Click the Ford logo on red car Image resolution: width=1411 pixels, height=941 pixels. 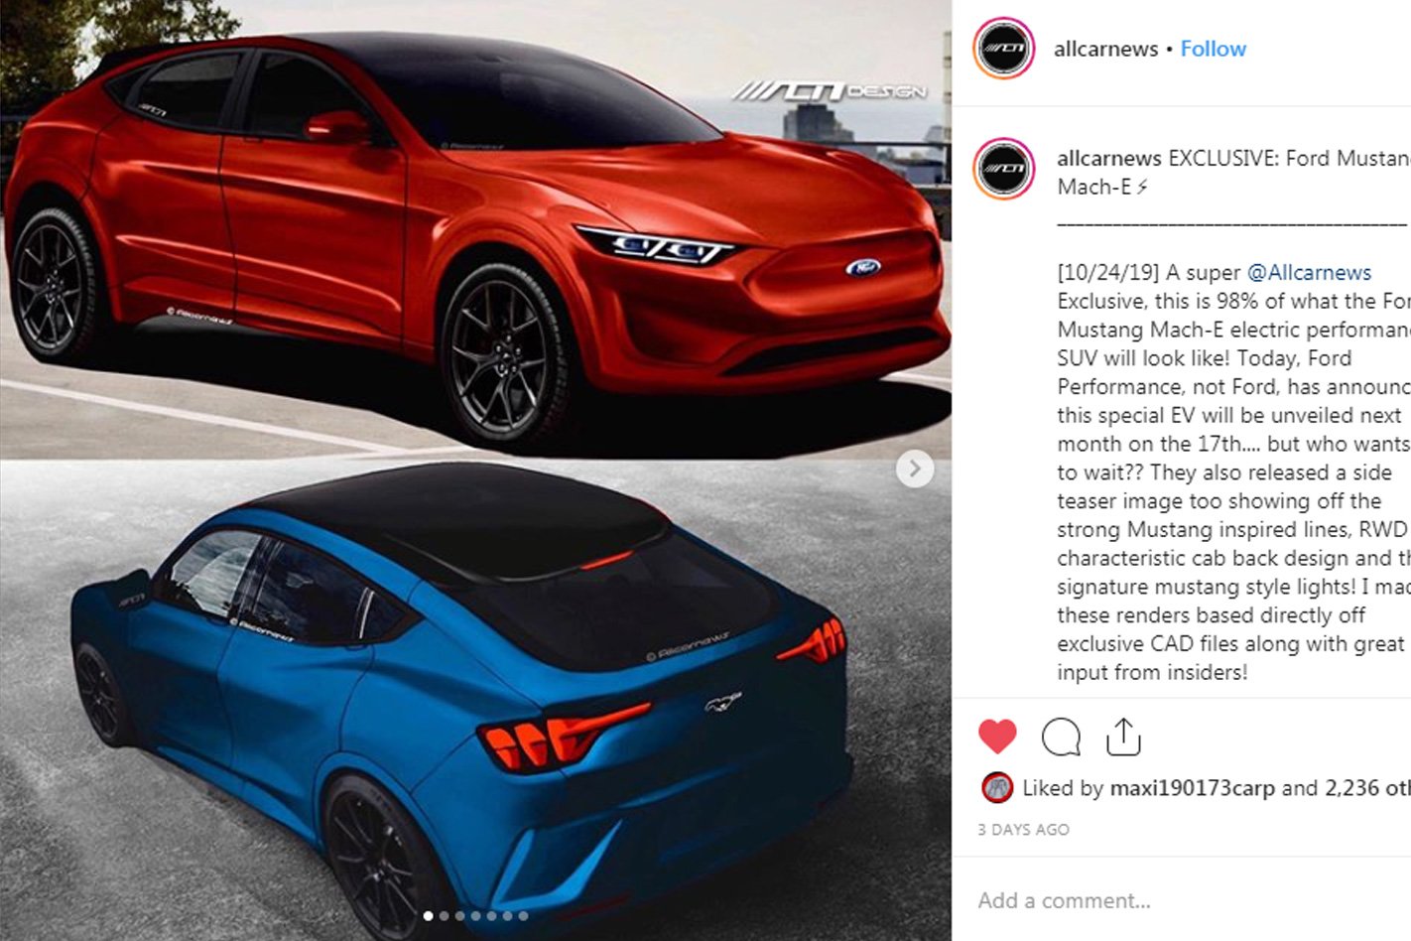(x=863, y=267)
